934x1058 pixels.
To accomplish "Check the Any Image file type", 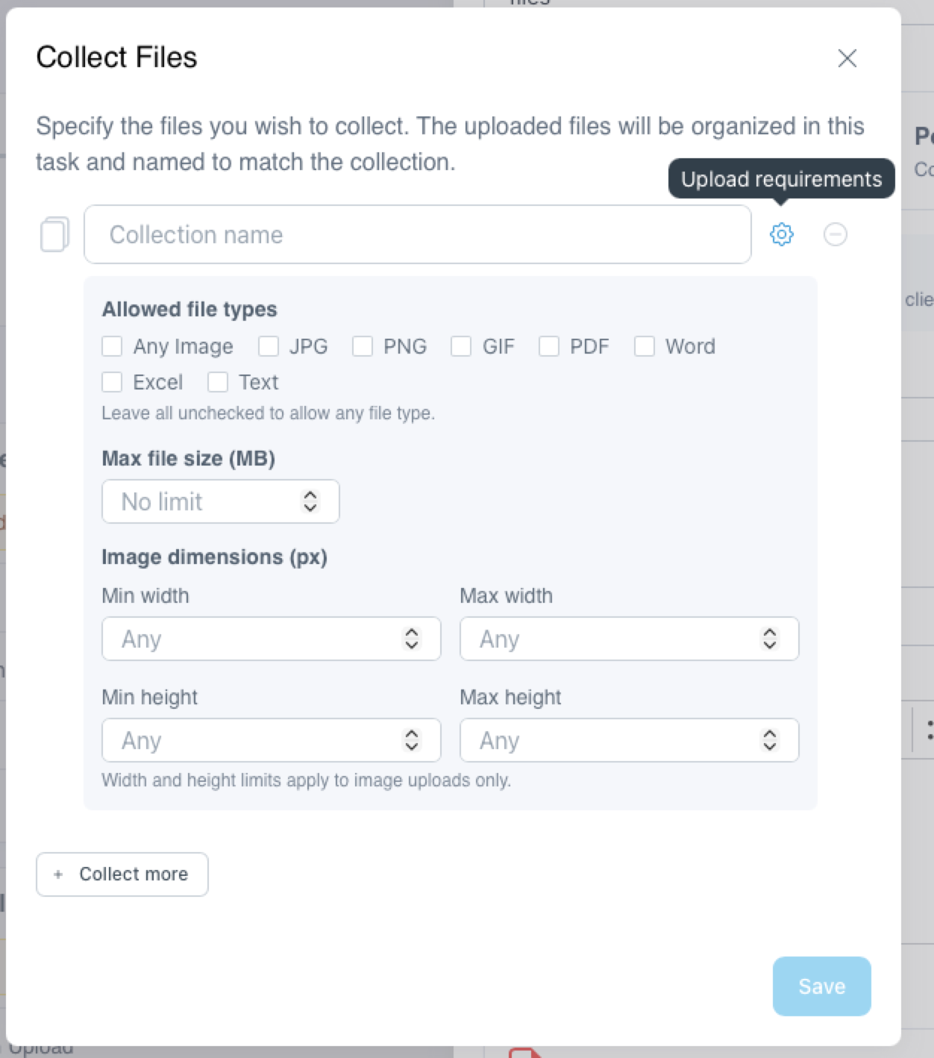I will click(x=112, y=346).
